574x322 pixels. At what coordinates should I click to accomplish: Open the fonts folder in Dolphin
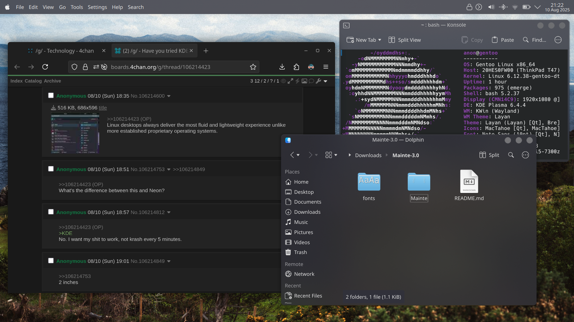pyautogui.click(x=369, y=182)
